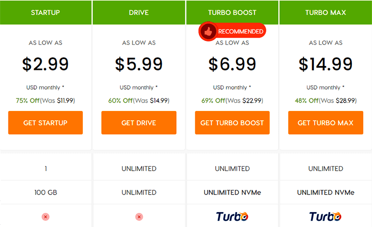Image resolution: width=372 pixels, height=227 pixels.
Task: Click the Unlimited NVMe cell under Turbo Boost
Action: click(232, 192)
